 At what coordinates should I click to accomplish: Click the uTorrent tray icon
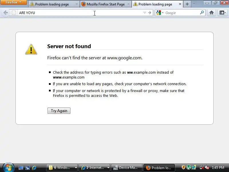click(x=189, y=167)
